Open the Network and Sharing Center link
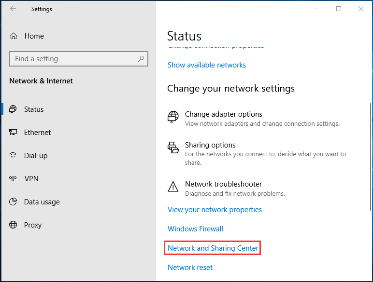 (213, 248)
